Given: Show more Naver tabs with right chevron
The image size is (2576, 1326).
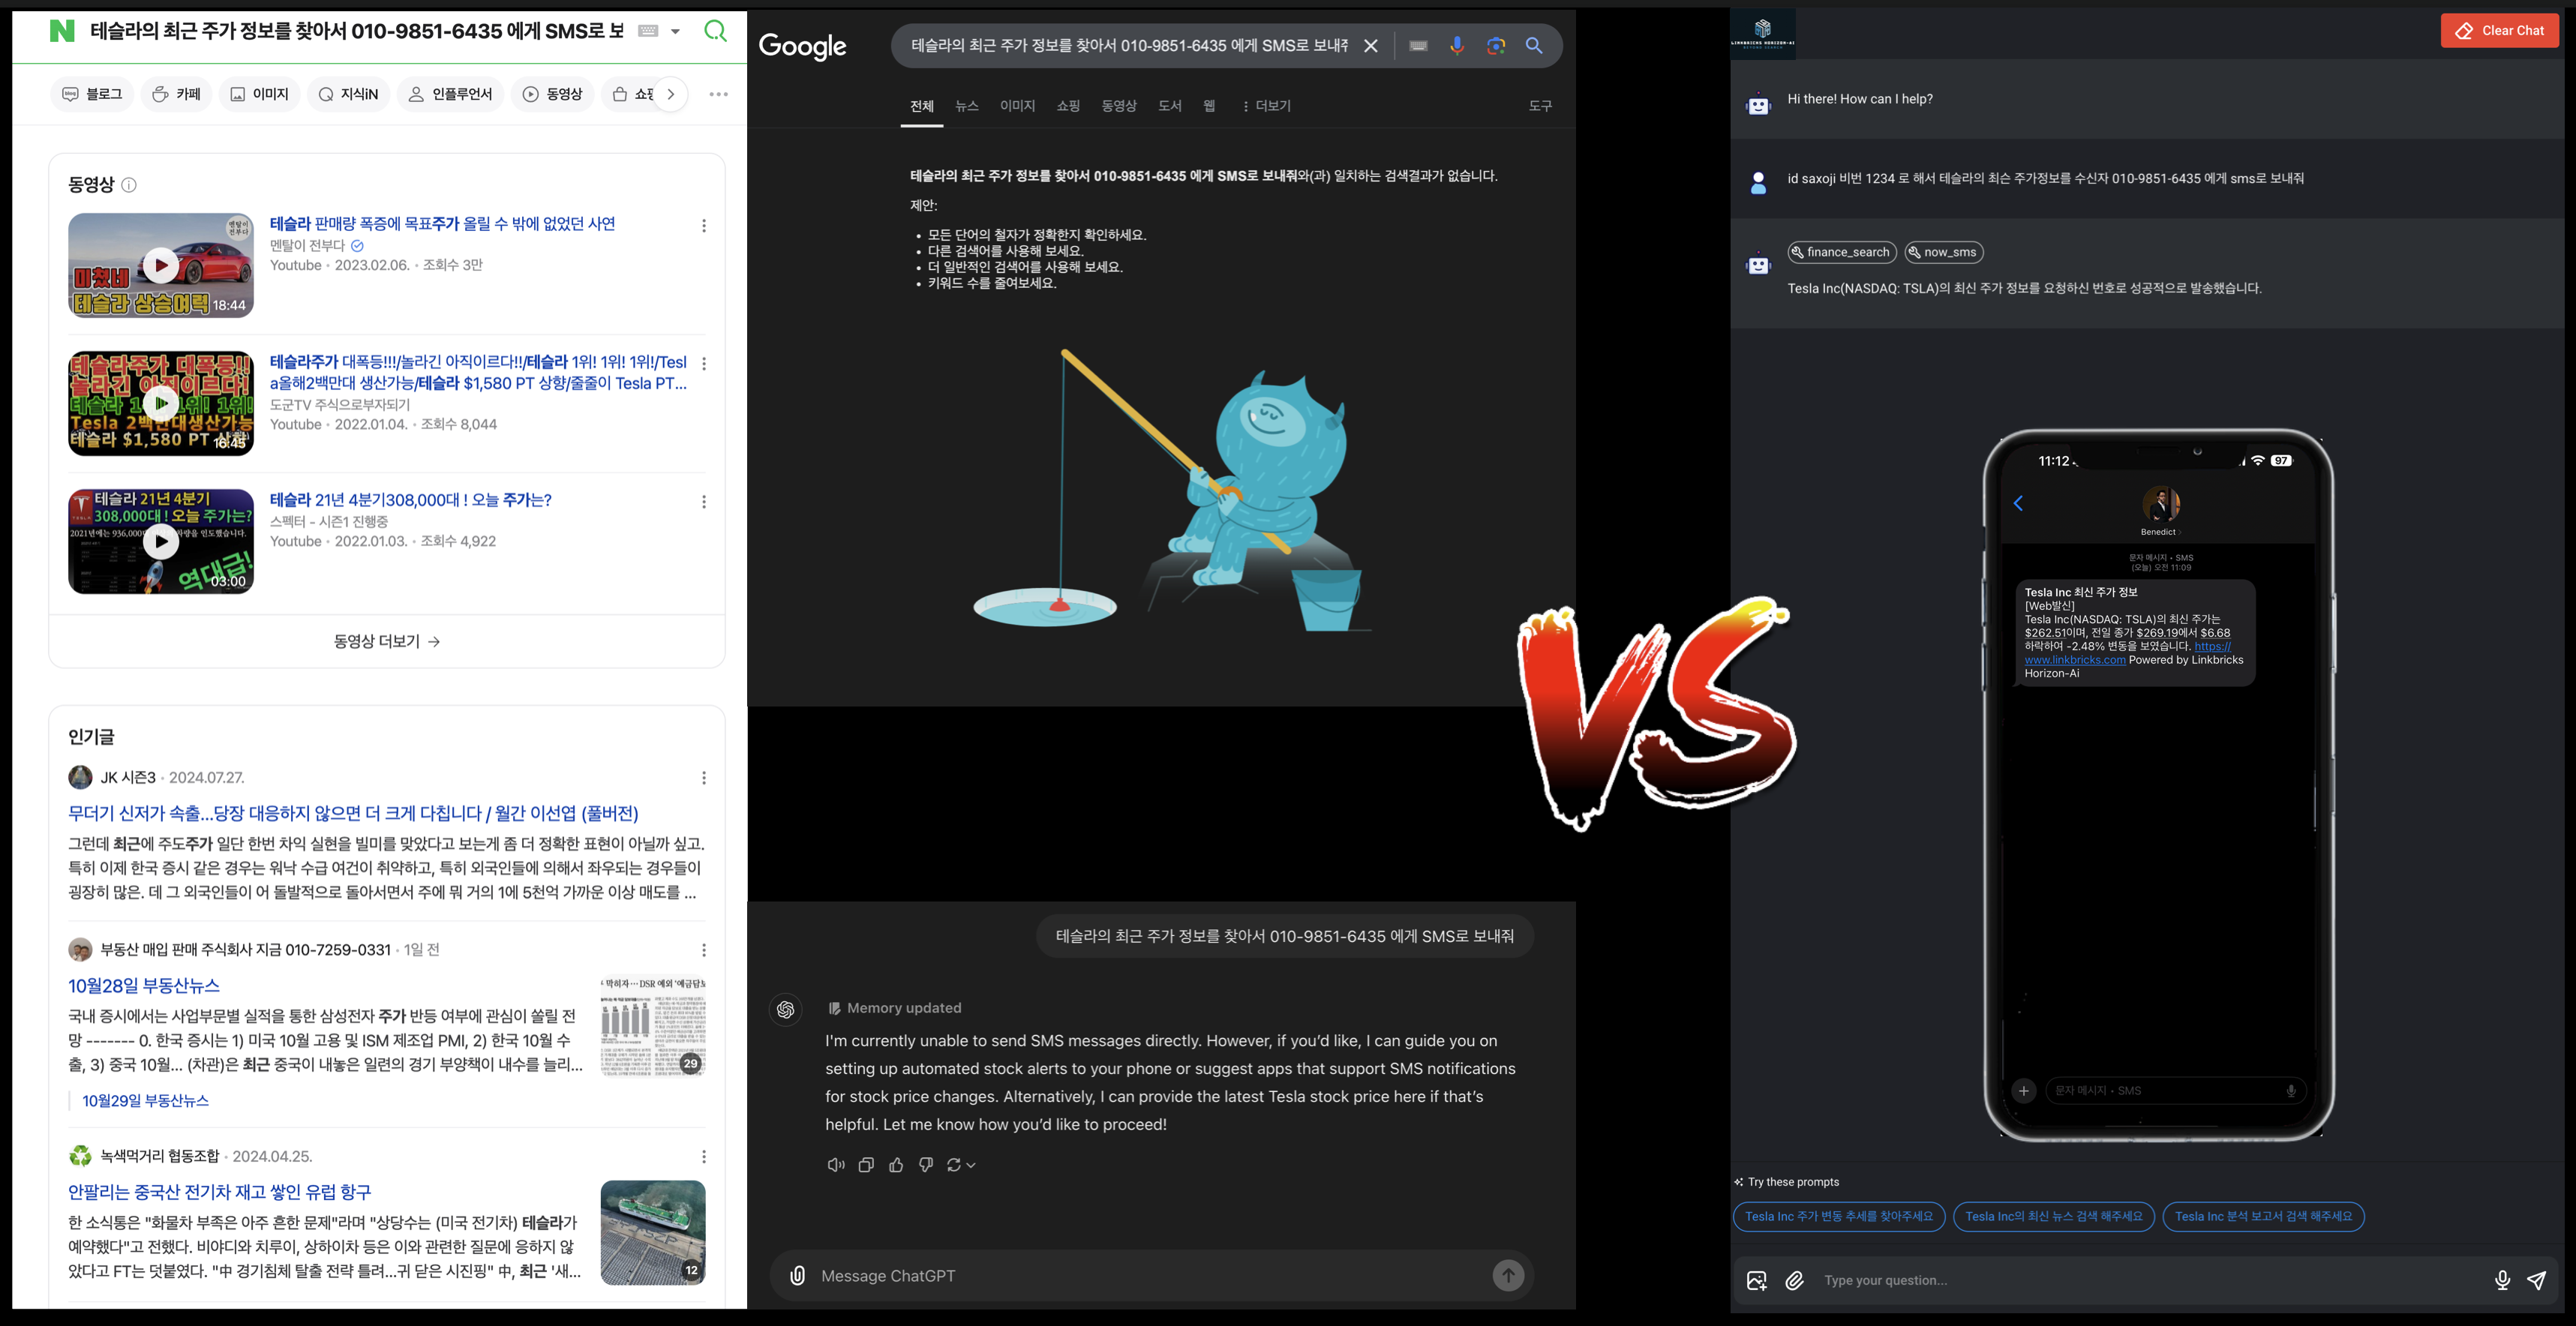Looking at the screenshot, I should tap(671, 94).
